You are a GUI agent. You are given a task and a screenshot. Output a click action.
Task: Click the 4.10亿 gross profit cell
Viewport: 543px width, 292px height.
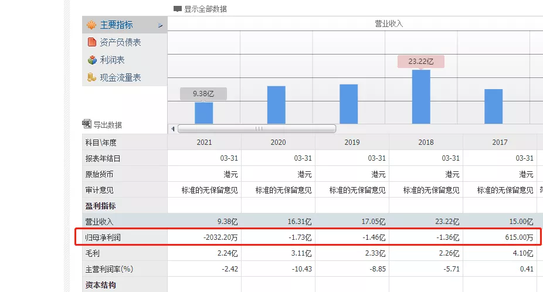(x=500, y=253)
